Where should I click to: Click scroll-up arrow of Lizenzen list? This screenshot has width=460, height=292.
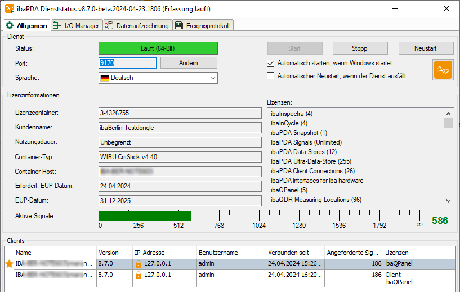(x=448, y=114)
